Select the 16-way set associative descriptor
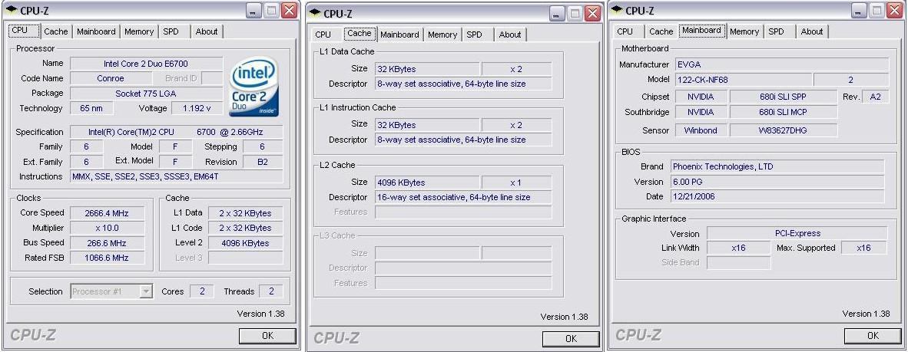The image size is (908, 352). click(463, 197)
